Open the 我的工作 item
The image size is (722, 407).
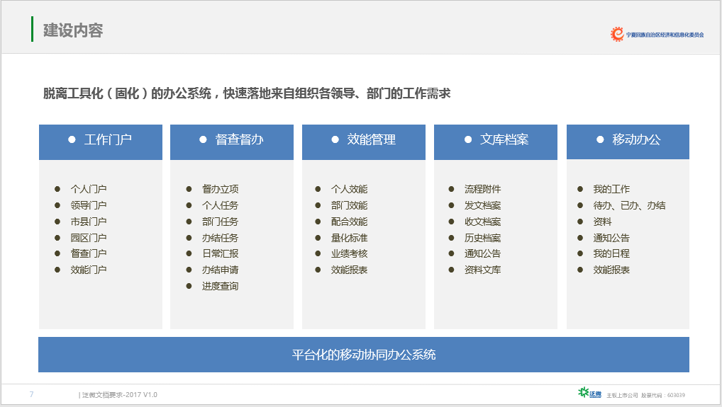click(x=611, y=189)
